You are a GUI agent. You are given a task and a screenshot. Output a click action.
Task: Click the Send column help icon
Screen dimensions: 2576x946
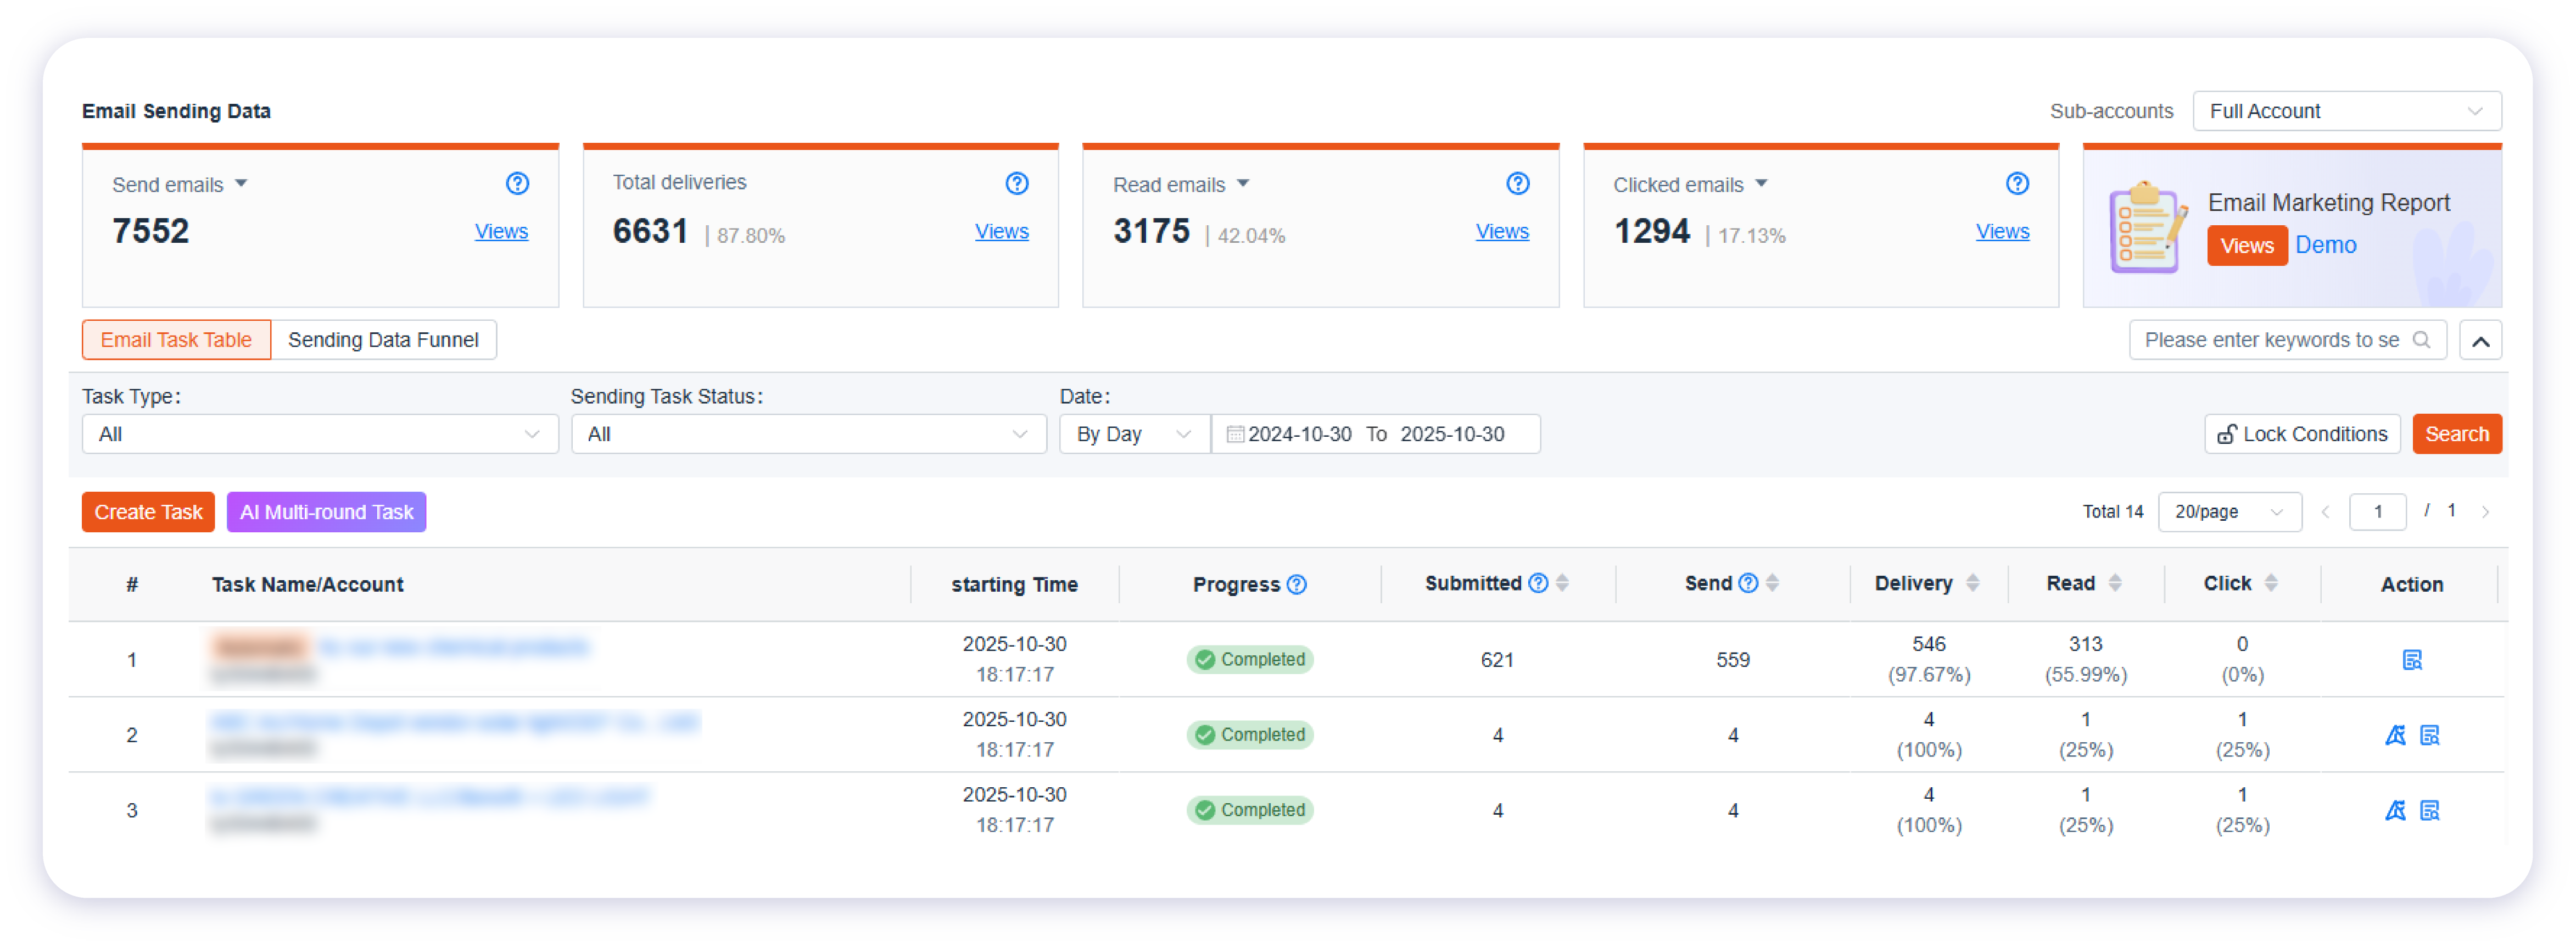point(1748,583)
